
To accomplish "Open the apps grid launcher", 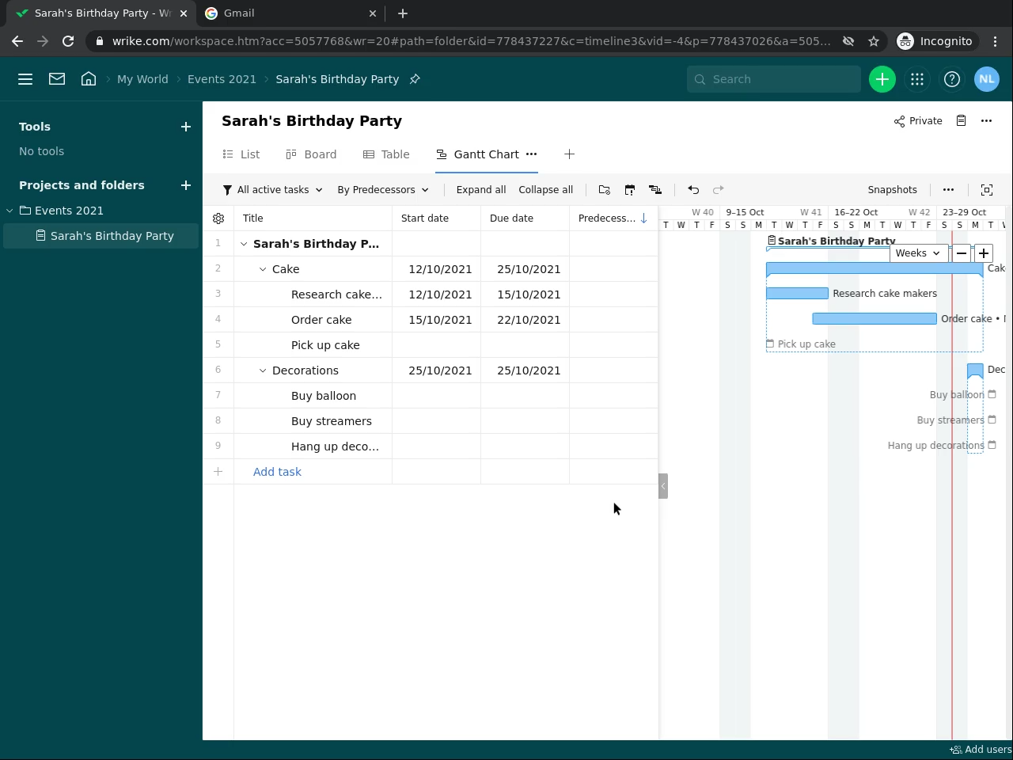I will [x=917, y=79].
